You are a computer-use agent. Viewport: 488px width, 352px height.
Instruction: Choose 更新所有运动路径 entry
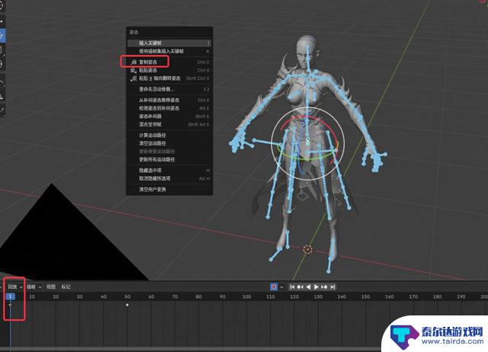[x=169, y=159]
